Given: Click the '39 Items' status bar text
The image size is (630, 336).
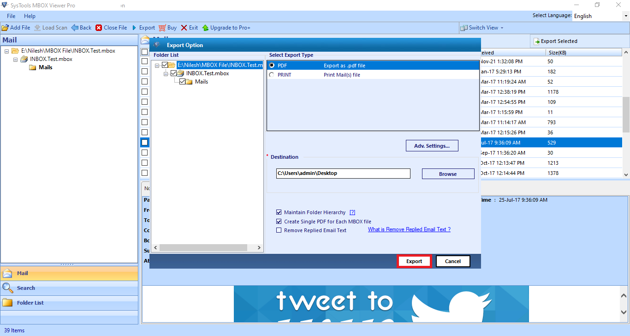Looking at the screenshot, I should (x=14, y=330).
